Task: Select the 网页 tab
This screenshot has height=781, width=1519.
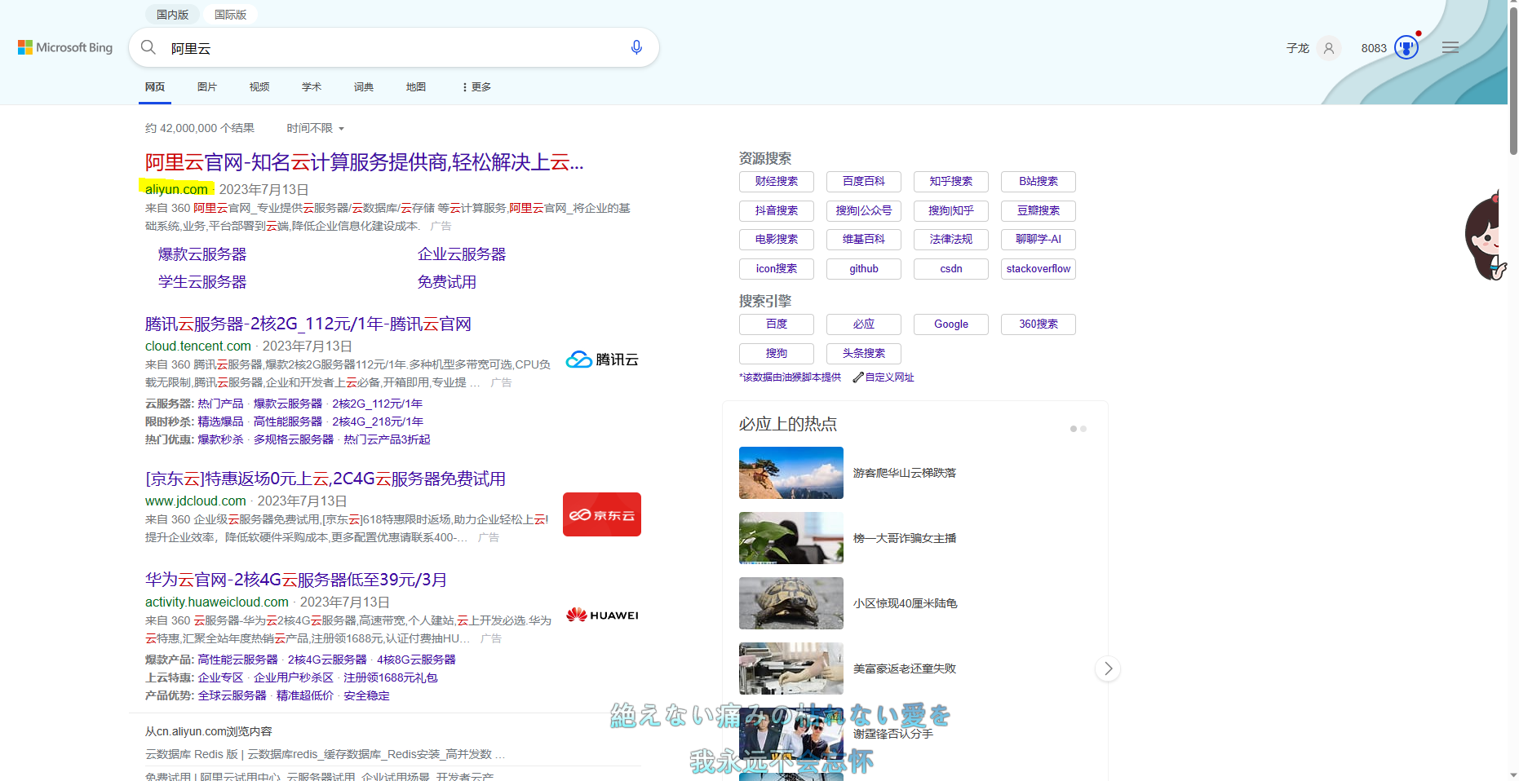Action: pos(155,87)
